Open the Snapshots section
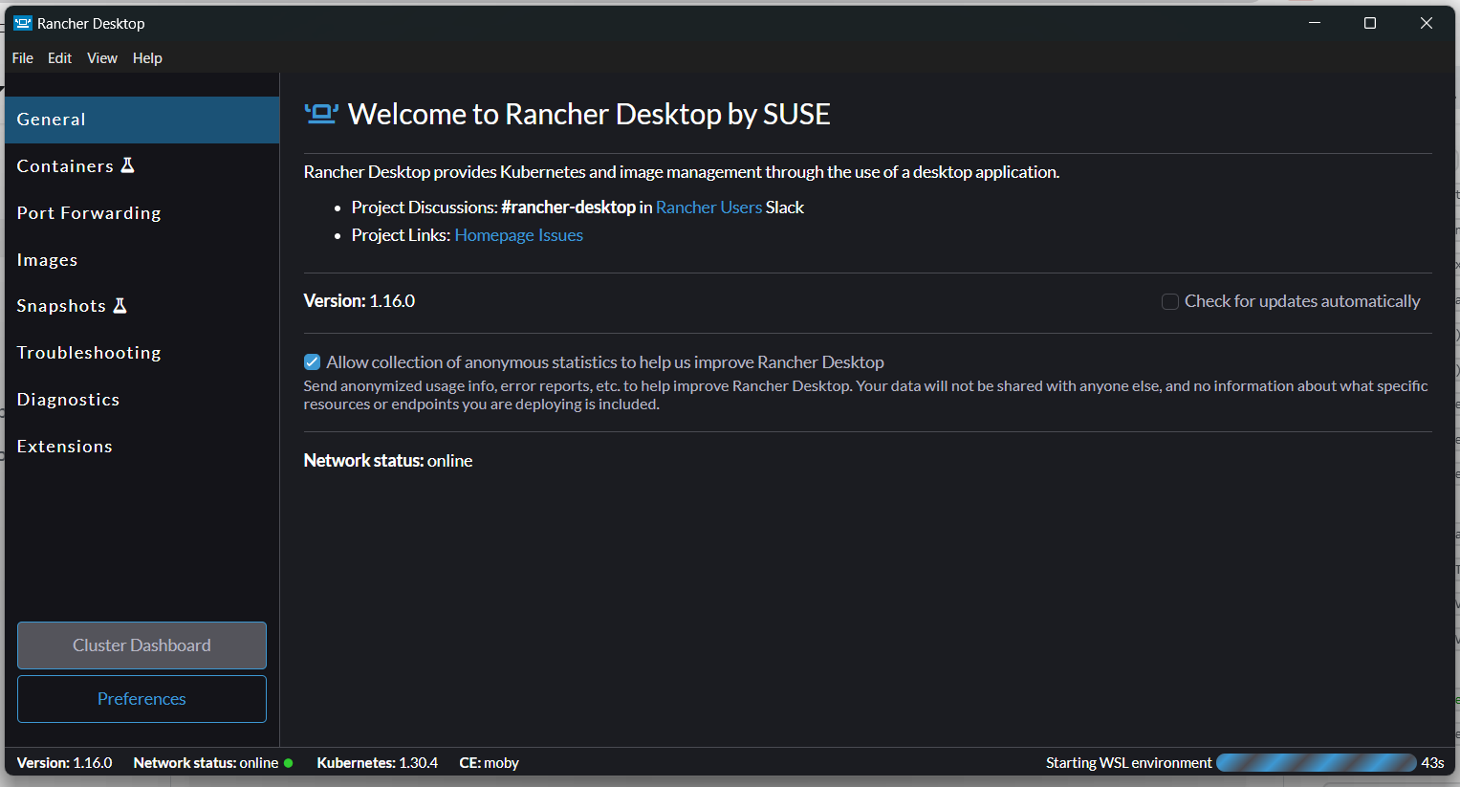This screenshot has width=1460, height=787. coord(142,306)
